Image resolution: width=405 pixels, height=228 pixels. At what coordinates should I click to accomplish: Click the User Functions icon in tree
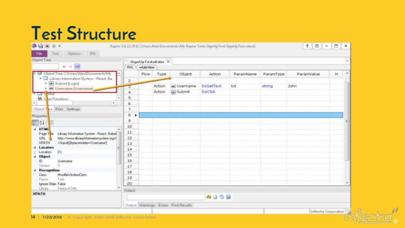[40, 99]
